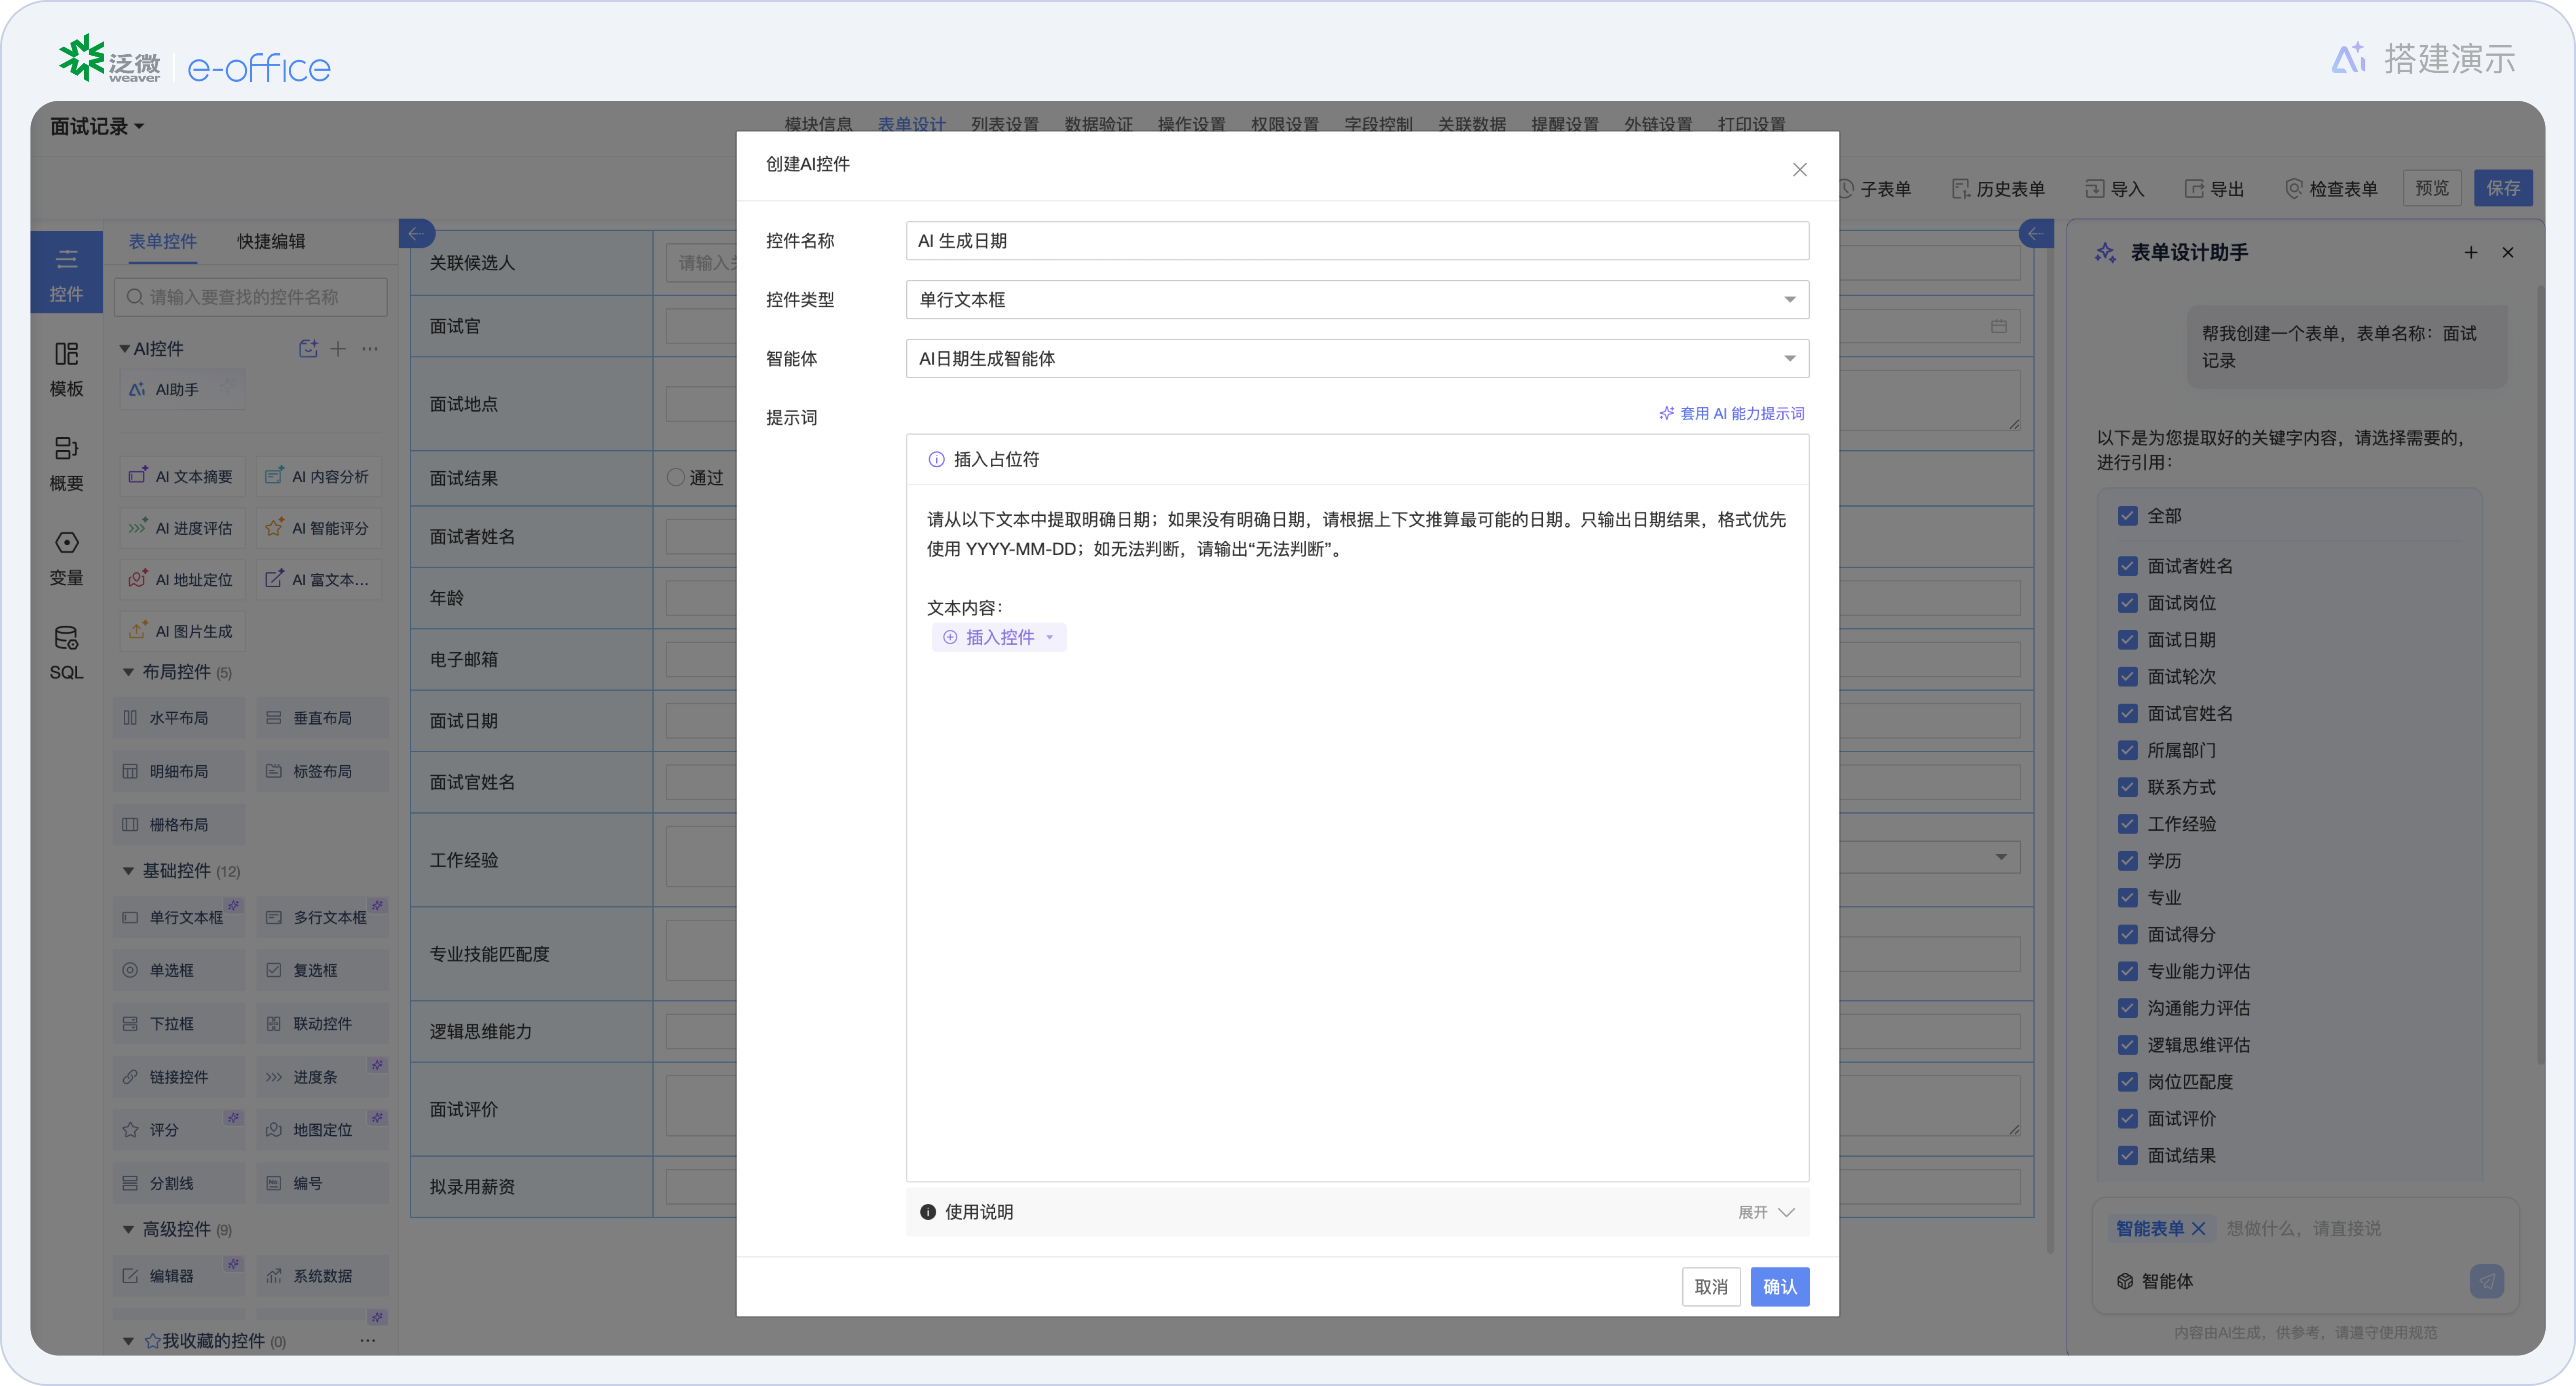Click the send message icon

click(x=2486, y=1280)
